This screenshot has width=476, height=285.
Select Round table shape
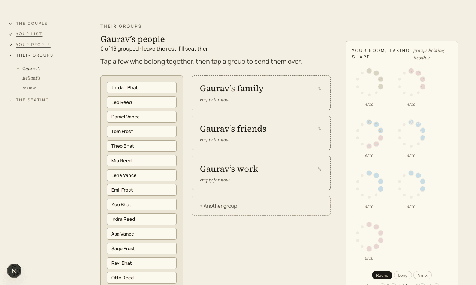pos(382,275)
